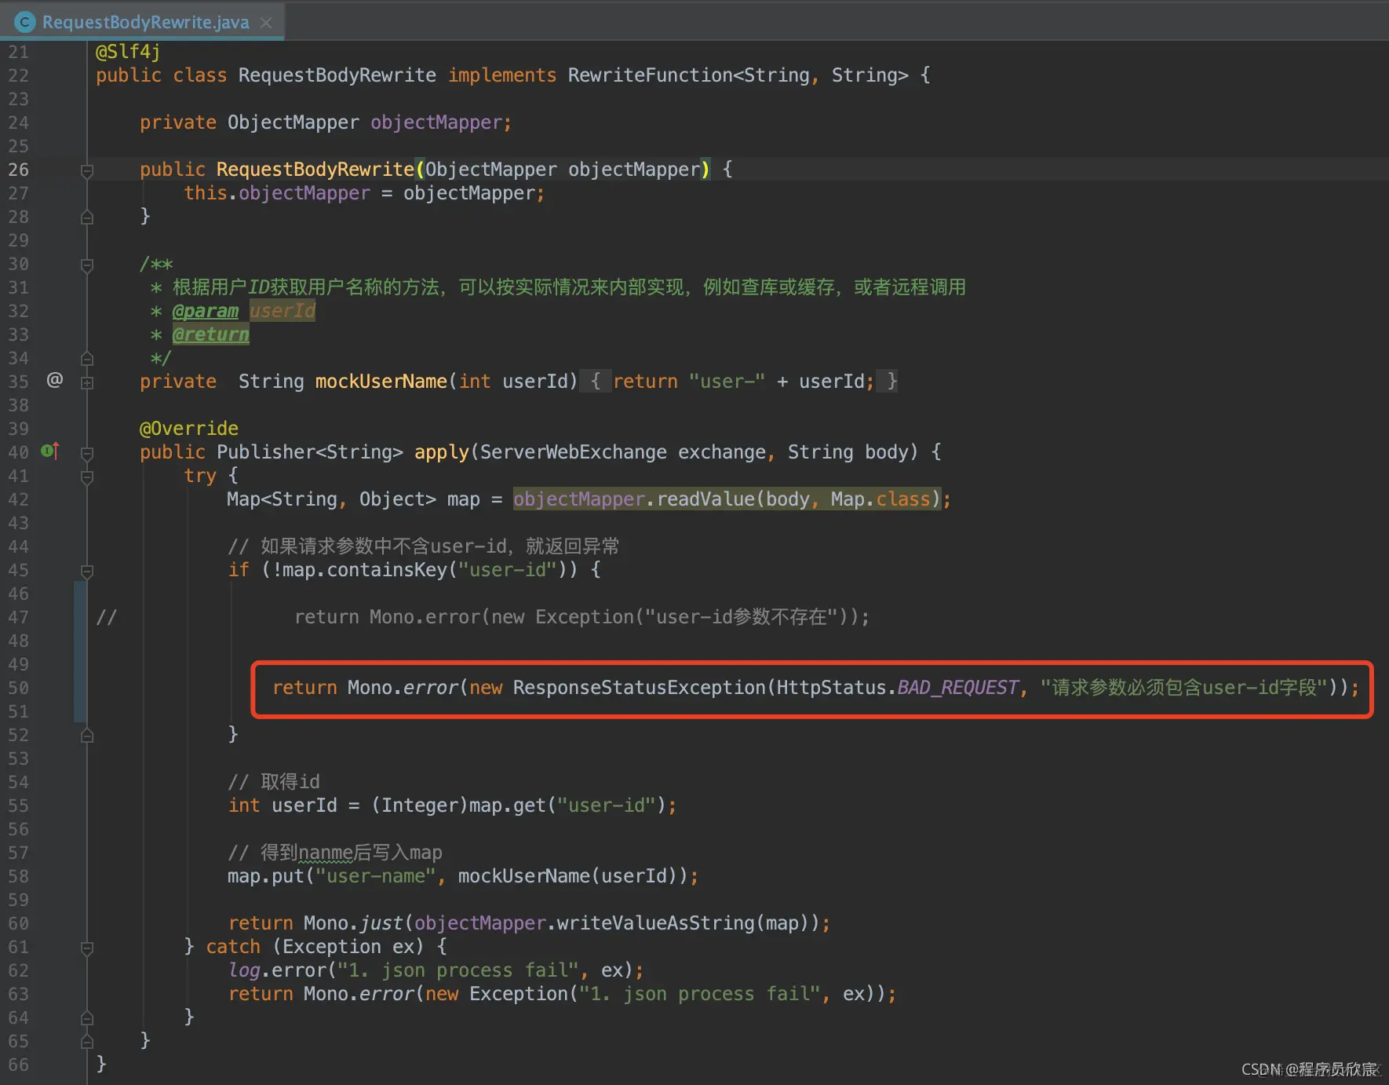The image size is (1389, 1085).
Task: Click ServerWebExchange parameter type on line 40
Action: [x=574, y=452]
